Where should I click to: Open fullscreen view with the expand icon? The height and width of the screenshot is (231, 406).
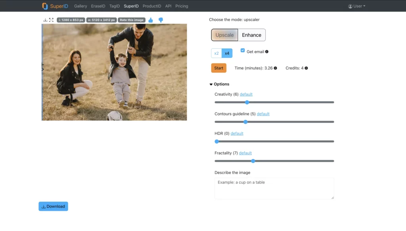pos(51,19)
